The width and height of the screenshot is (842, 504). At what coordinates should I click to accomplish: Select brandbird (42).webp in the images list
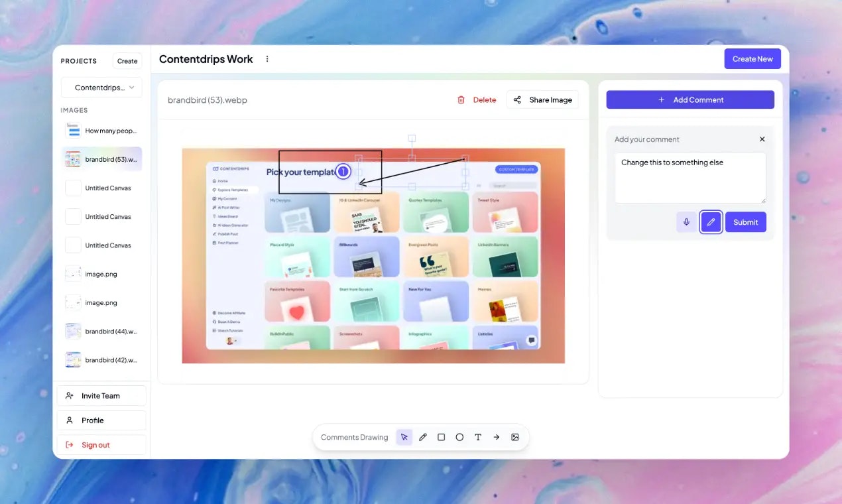click(101, 360)
